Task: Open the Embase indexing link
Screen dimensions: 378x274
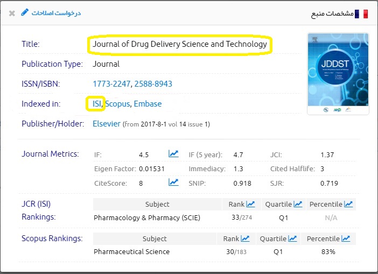Action: [x=148, y=103]
